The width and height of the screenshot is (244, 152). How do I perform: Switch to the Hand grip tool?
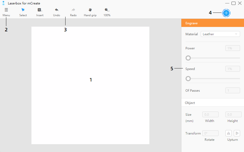coord(90,12)
